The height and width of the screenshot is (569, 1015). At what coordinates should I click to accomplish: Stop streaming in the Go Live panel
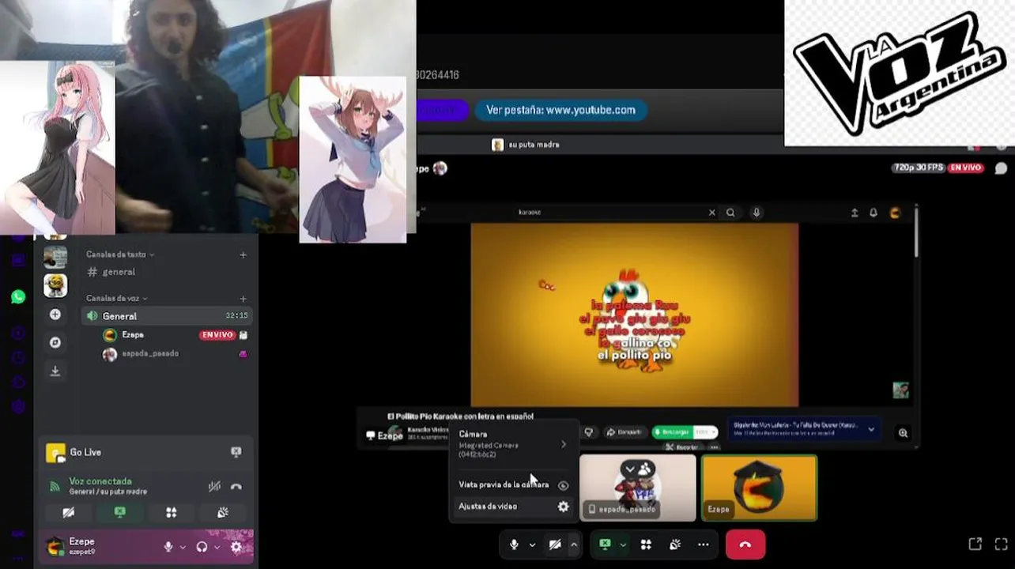pos(236,452)
